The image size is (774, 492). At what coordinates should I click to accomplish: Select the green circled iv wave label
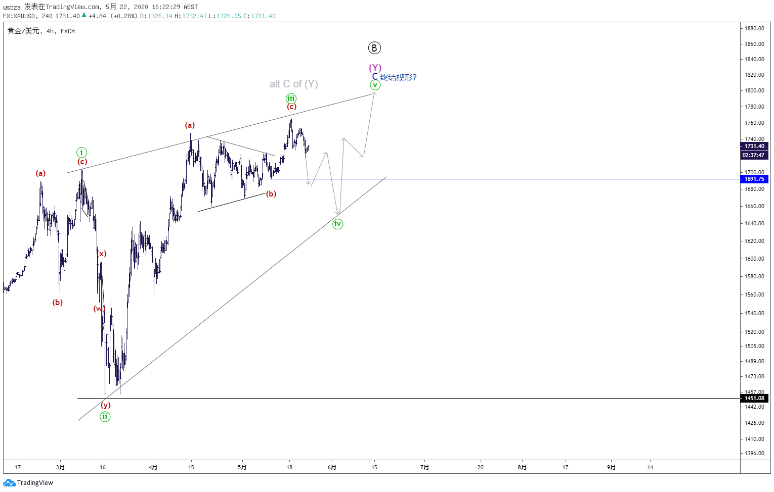tap(337, 224)
